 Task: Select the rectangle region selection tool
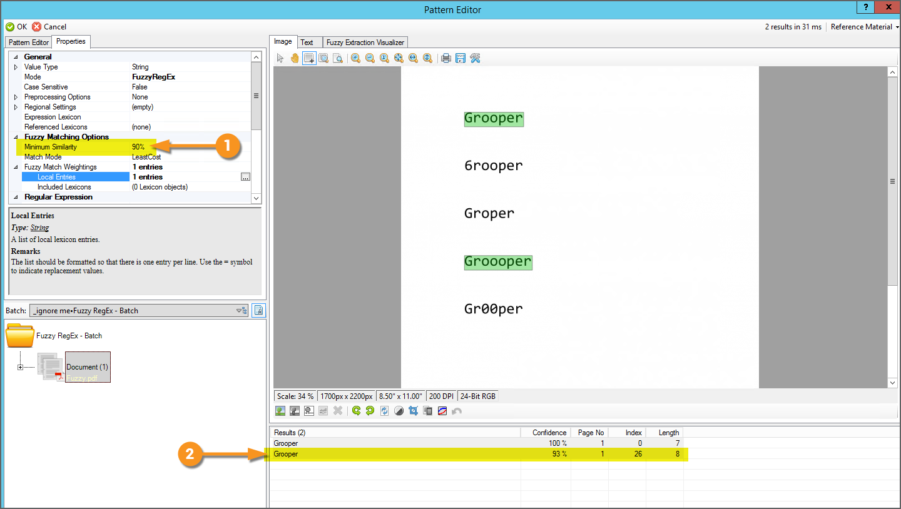(x=309, y=58)
